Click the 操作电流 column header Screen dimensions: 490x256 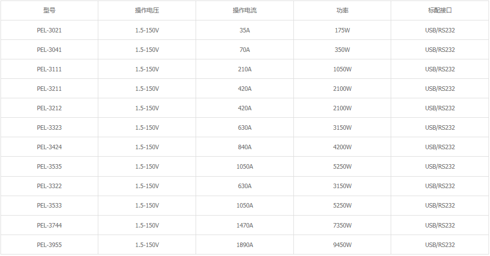point(245,10)
